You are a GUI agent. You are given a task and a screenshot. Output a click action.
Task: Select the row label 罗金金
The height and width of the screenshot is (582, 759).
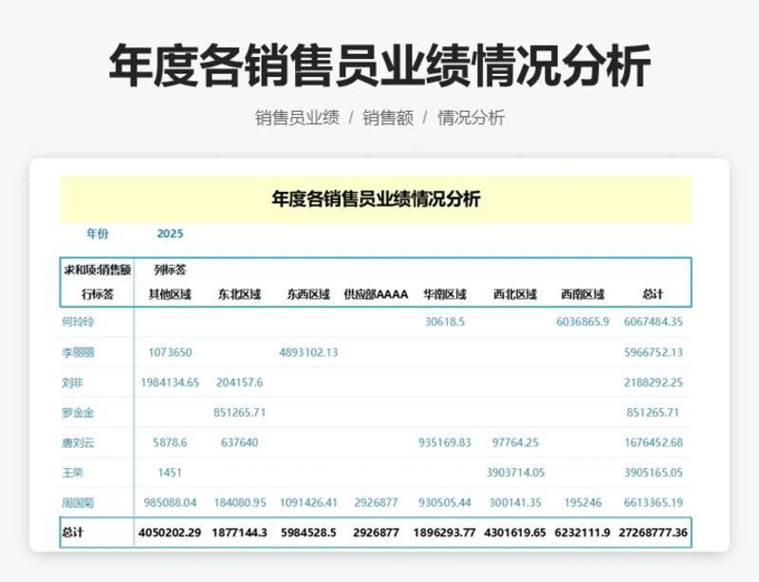(78, 413)
